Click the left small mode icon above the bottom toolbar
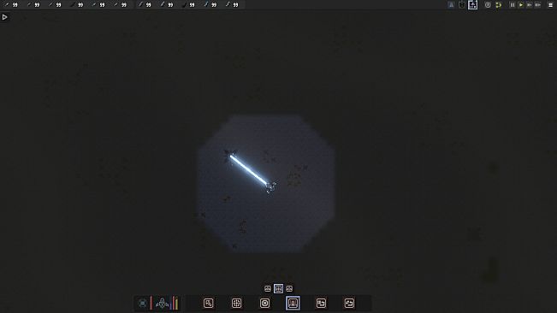557x313 pixels. coord(268,288)
